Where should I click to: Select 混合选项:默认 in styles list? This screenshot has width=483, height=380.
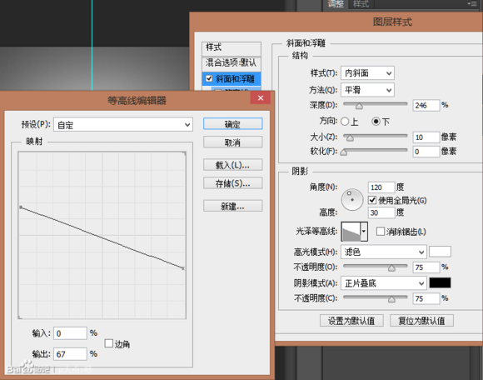pyautogui.click(x=232, y=63)
